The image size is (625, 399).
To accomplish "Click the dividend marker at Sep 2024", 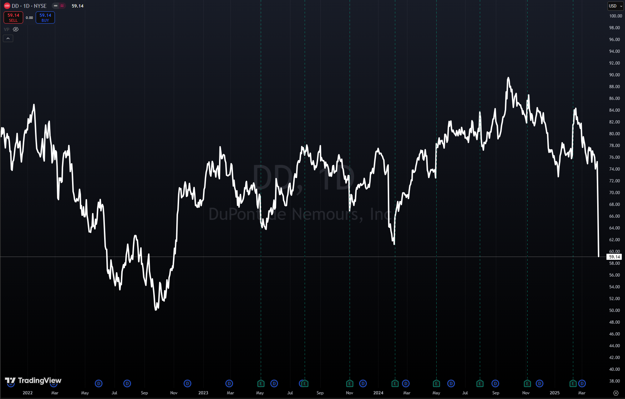I will point(495,384).
